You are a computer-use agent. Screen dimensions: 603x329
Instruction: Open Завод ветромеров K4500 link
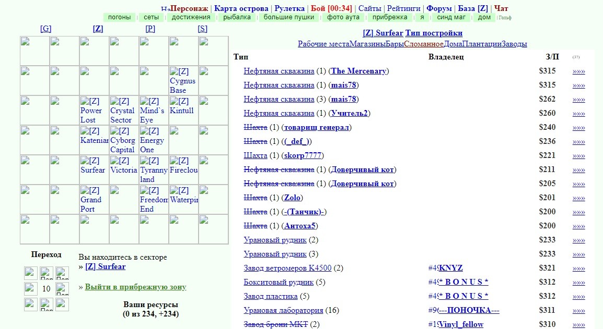[x=287, y=268]
